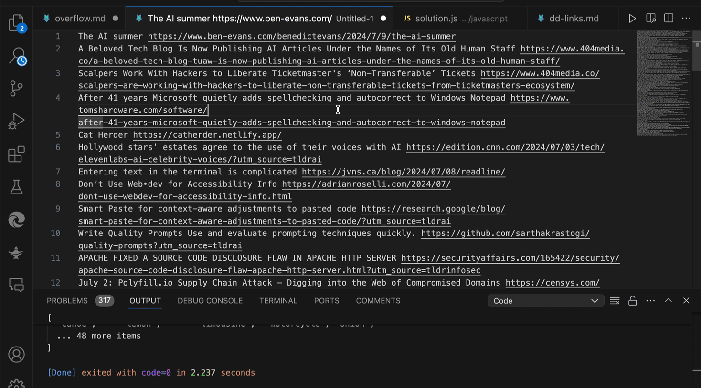Open the jvns.ca readline blog link

click(x=403, y=172)
